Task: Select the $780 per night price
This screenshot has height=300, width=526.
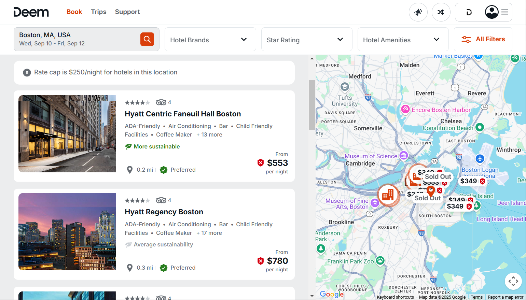Action: pyautogui.click(x=277, y=261)
